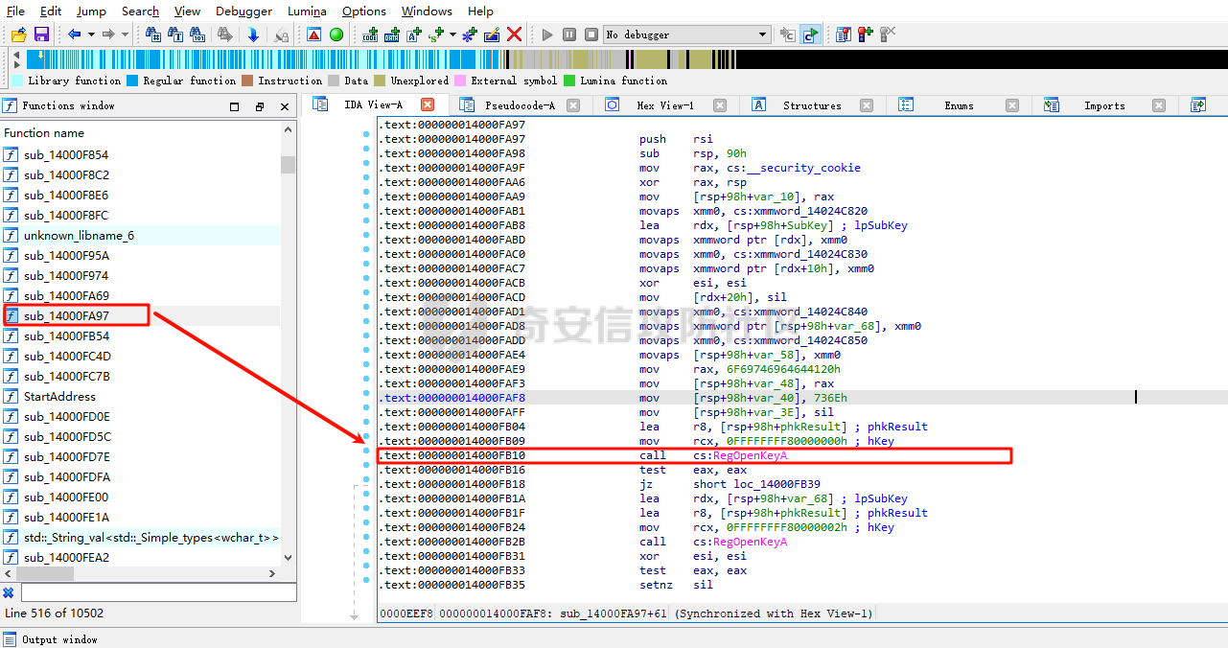The height and width of the screenshot is (648, 1228).
Task: Click the Open file toolbar icon
Action: (x=18, y=35)
